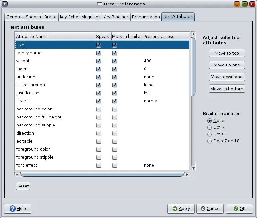Screen dimensions: 257x218
Task: Enable Speak for background full height
Action: pos(99,117)
